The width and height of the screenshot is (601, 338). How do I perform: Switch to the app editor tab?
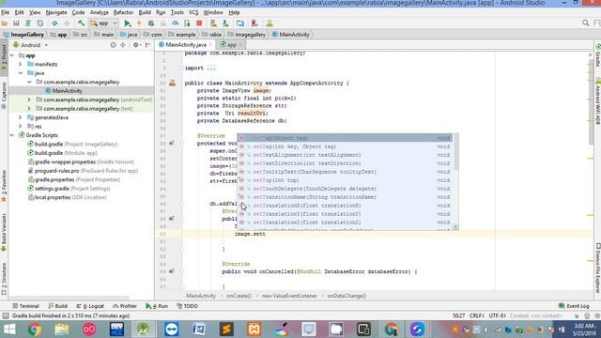(x=231, y=45)
